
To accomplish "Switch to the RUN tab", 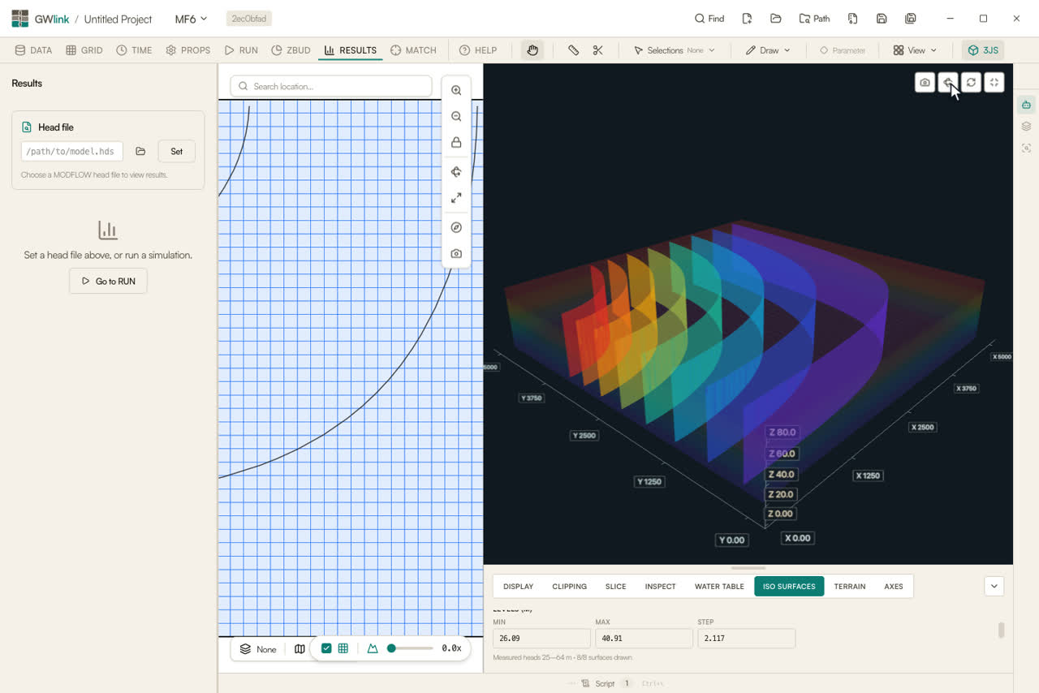I will 241,50.
